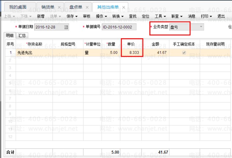Open the 保存 dropdown menu
The width and height of the screenshot is (232, 158).
point(72,16)
